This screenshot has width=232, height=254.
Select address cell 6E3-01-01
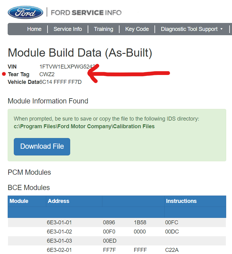pyautogui.click(x=59, y=222)
